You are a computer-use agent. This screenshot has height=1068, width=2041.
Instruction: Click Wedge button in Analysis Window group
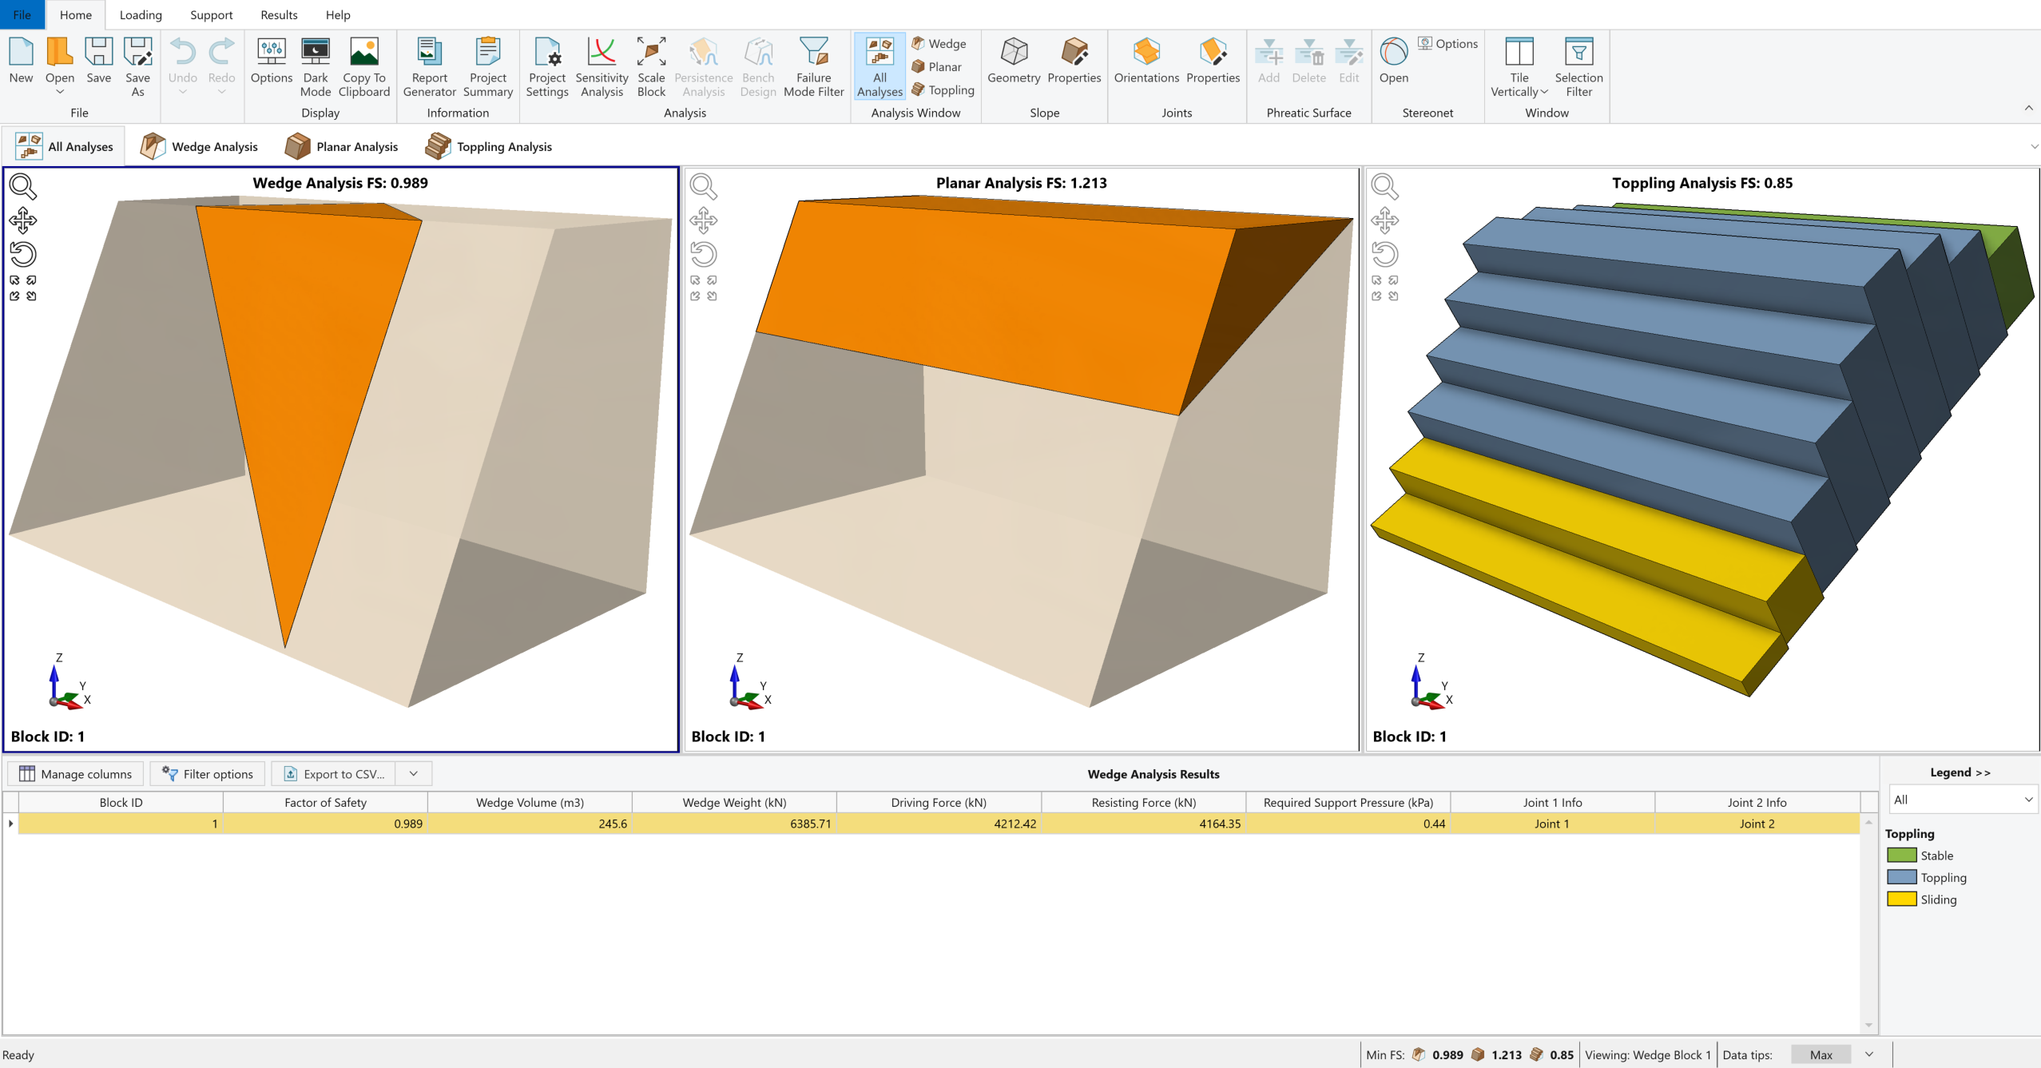click(939, 43)
